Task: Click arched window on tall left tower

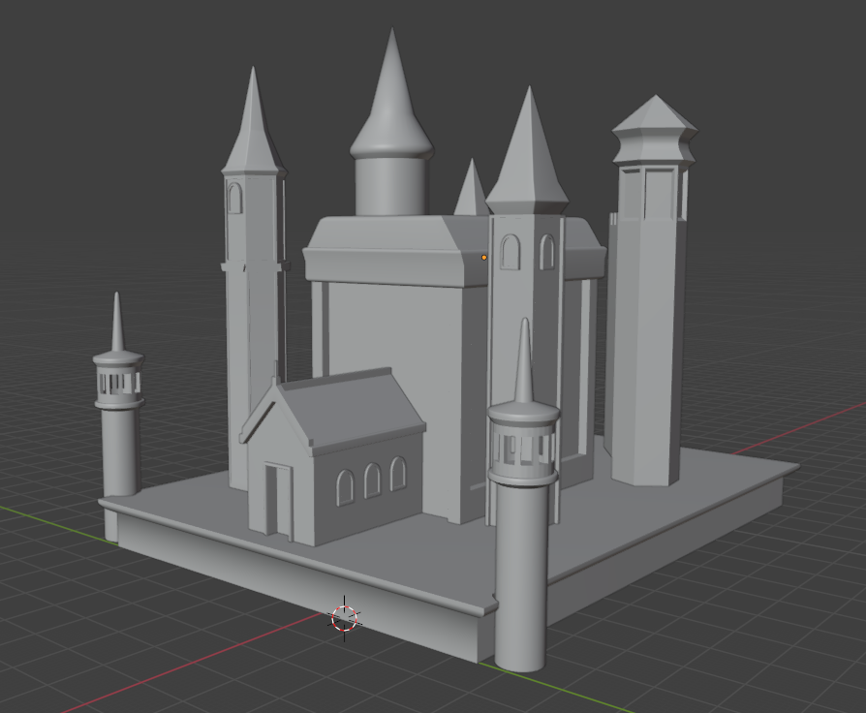Action: (x=234, y=198)
